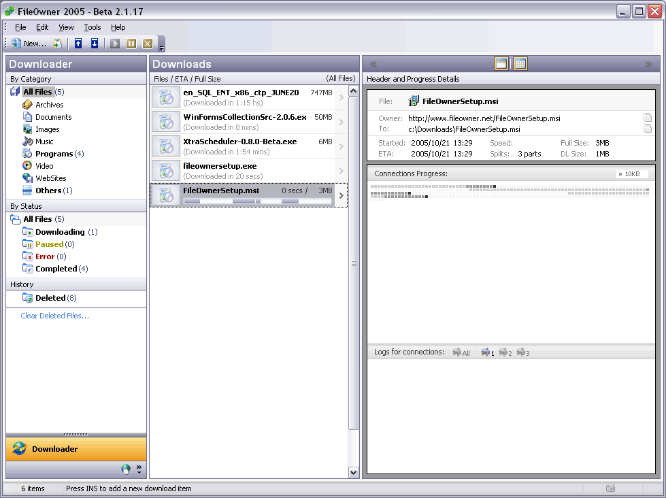Move download up with blue arrow icon
666x498 pixels.
click(x=78, y=44)
